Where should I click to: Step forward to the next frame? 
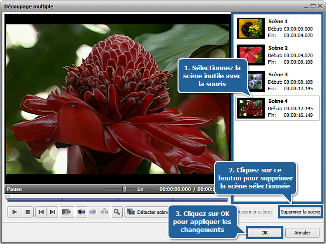52,212
